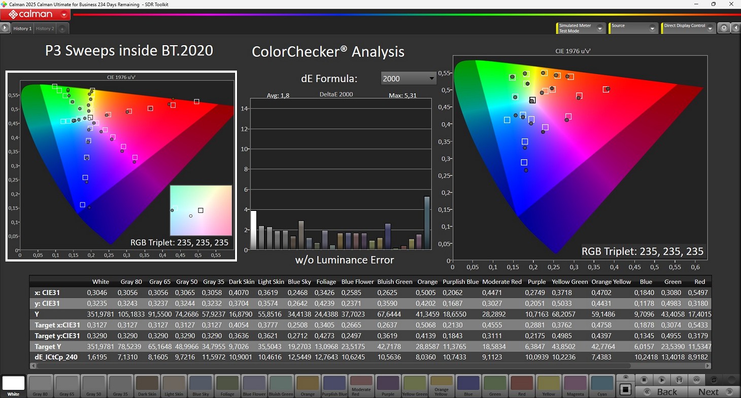Select the Purplish Blue patch
The width and height of the screenshot is (741, 398).
pos(334,386)
